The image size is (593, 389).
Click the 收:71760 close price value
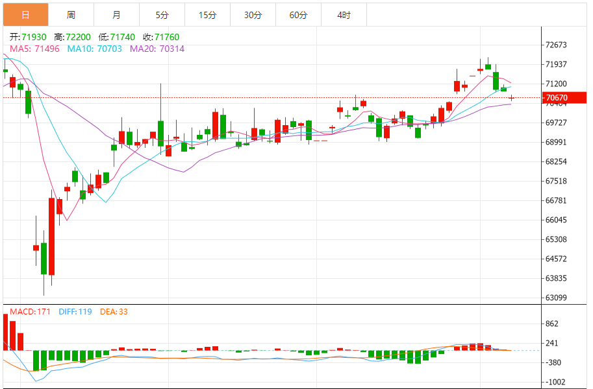161,37
